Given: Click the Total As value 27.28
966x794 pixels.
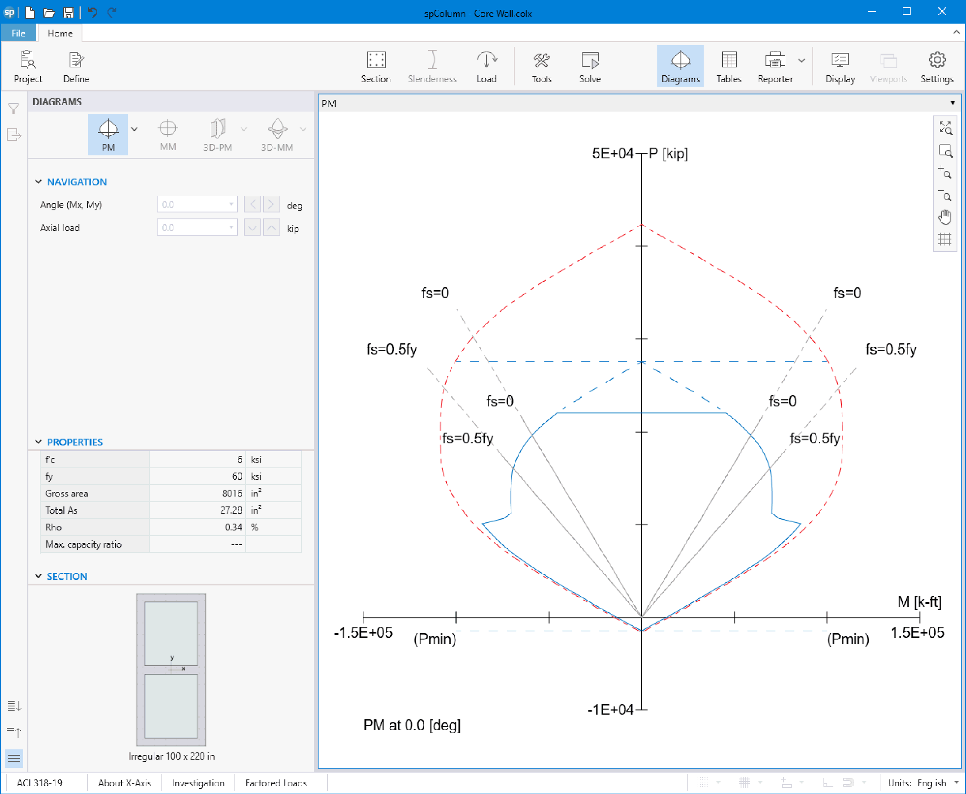Looking at the screenshot, I should coord(231,510).
